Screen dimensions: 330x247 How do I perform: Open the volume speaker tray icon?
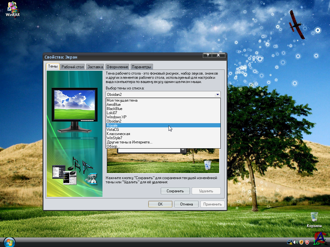tap(296, 242)
